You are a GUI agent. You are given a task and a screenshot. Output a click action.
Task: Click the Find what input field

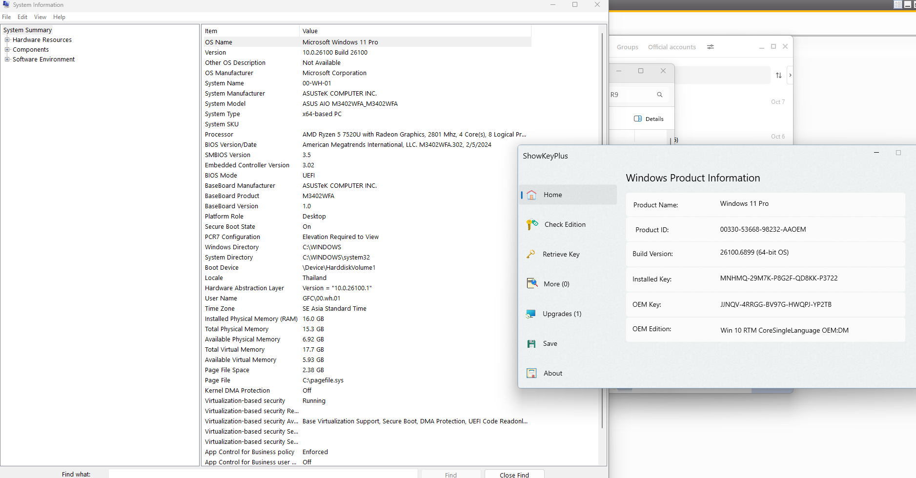[x=263, y=474]
